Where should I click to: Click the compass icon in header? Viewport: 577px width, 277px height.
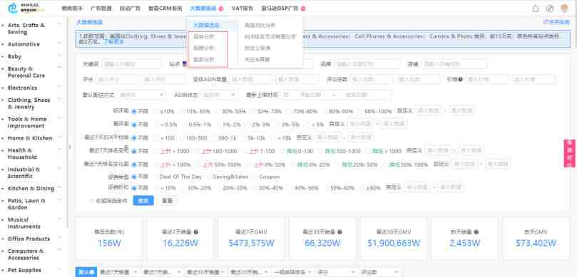550,9
